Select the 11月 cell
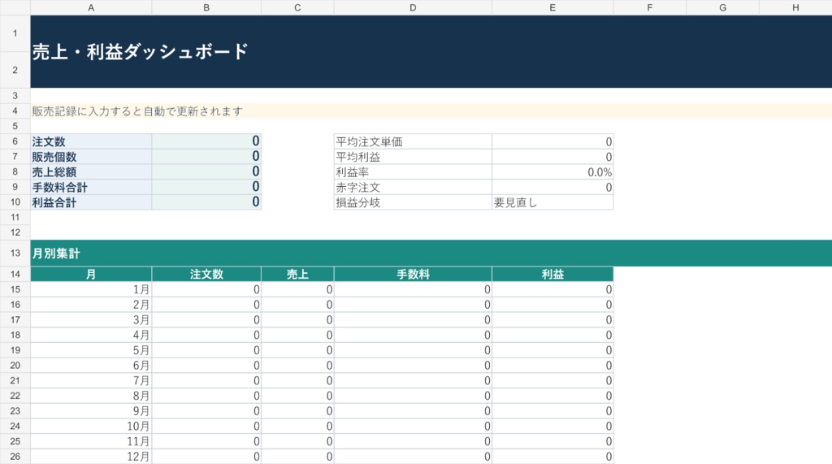This screenshot has width=832, height=464. click(x=91, y=441)
